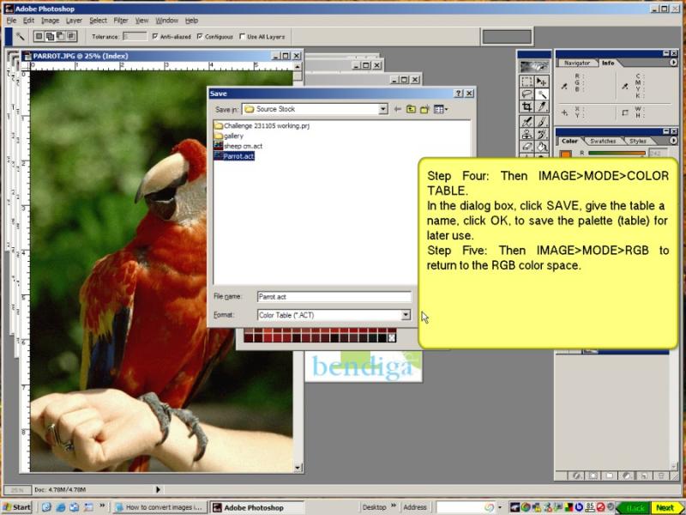Go back to last folder in Save dialog
This screenshot has height=515, width=686.
click(397, 109)
